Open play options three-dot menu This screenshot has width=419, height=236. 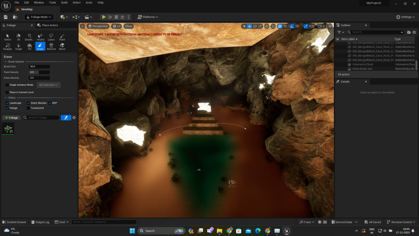pyautogui.click(x=128, y=17)
